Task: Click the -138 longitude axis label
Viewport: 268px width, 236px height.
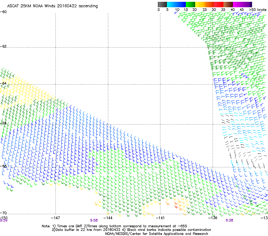Action: click(213, 218)
